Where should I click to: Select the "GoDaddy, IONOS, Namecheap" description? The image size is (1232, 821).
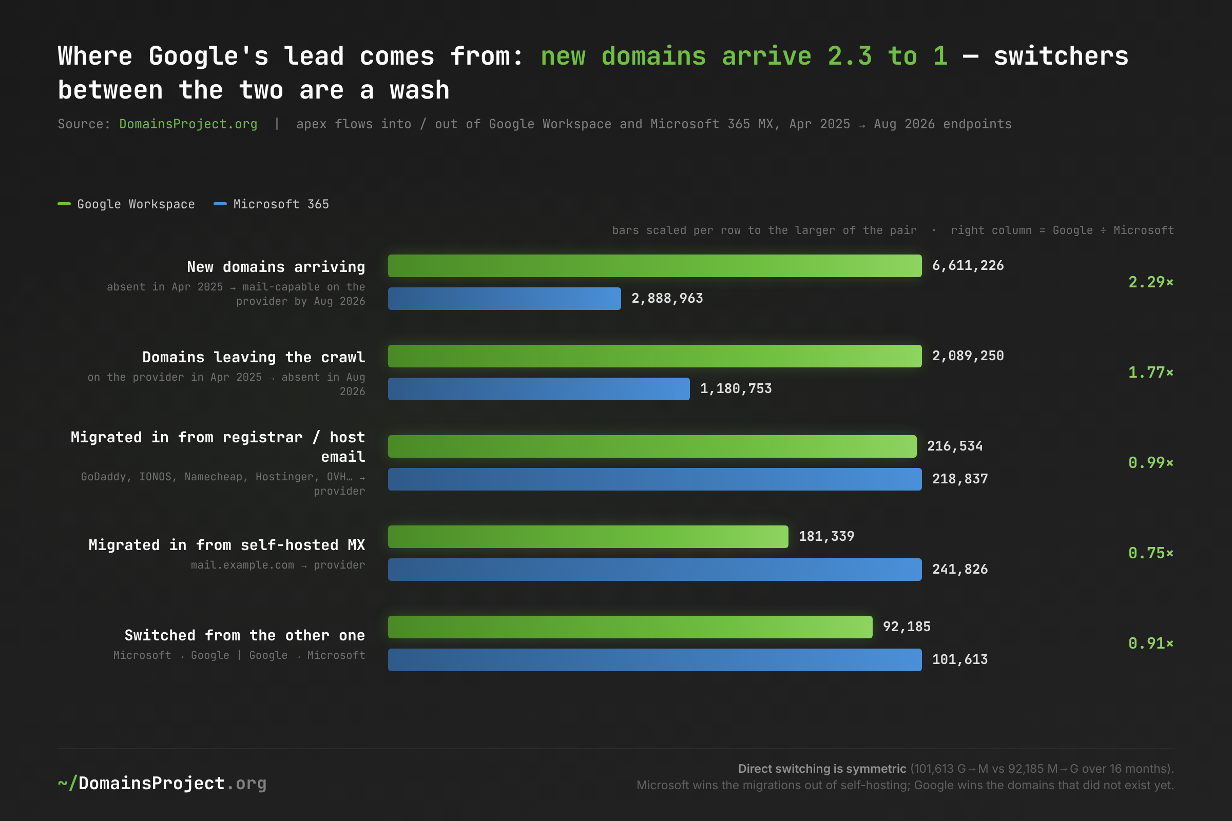[223, 484]
